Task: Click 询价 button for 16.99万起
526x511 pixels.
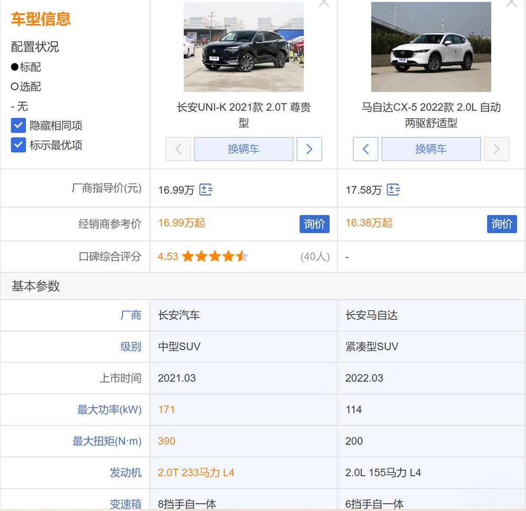Action: coord(315,224)
